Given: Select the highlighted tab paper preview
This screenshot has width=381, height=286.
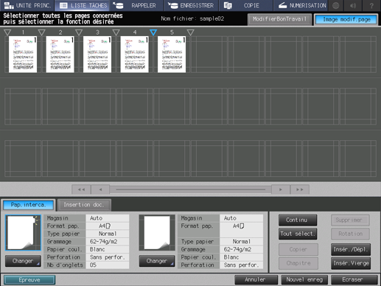Looking at the screenshot, I should point(23,232).
